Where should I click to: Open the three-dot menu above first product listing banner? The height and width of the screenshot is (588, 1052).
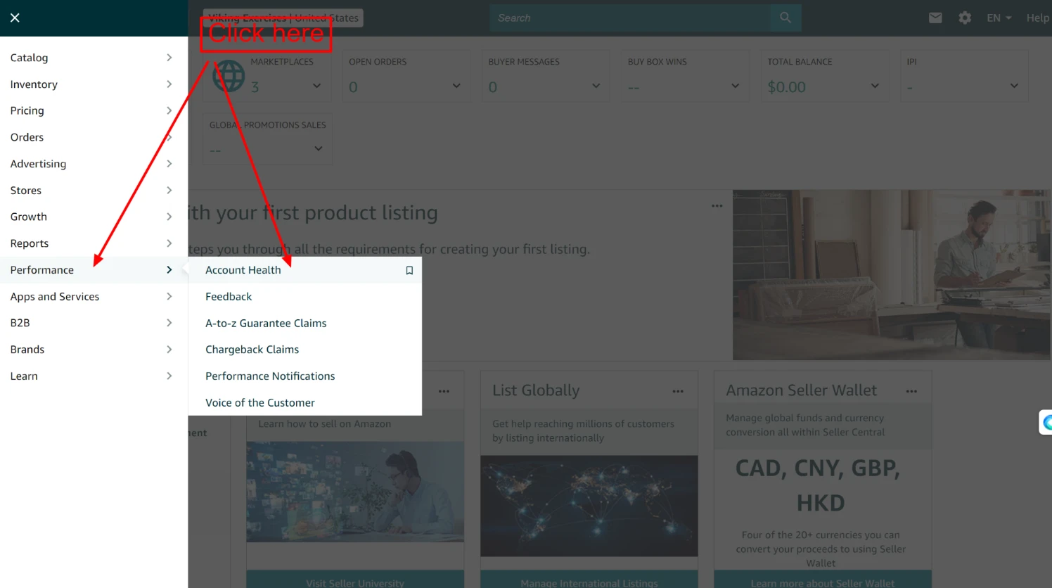717,206
